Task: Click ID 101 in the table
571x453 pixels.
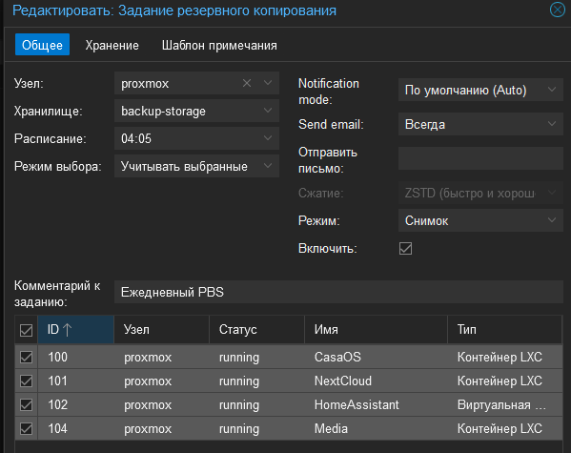Action: point(57,381)
